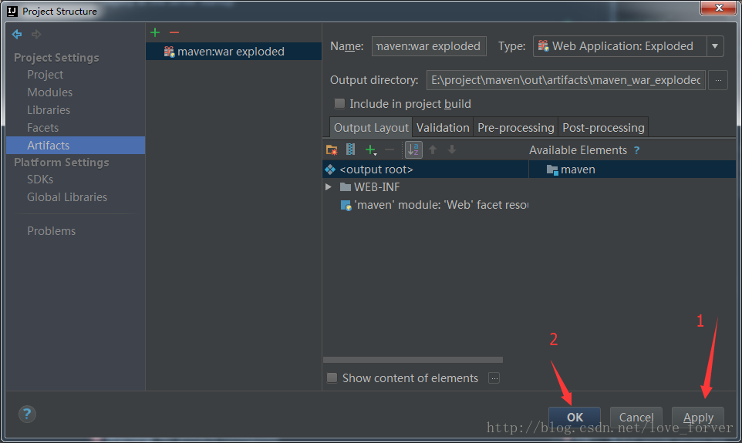Click ellipsis button next to Show content
742x443 pixels.
click(x=494, y=378)
